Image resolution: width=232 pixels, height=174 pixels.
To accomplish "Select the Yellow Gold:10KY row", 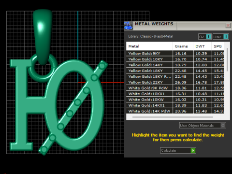I will [x=175, y=59].
